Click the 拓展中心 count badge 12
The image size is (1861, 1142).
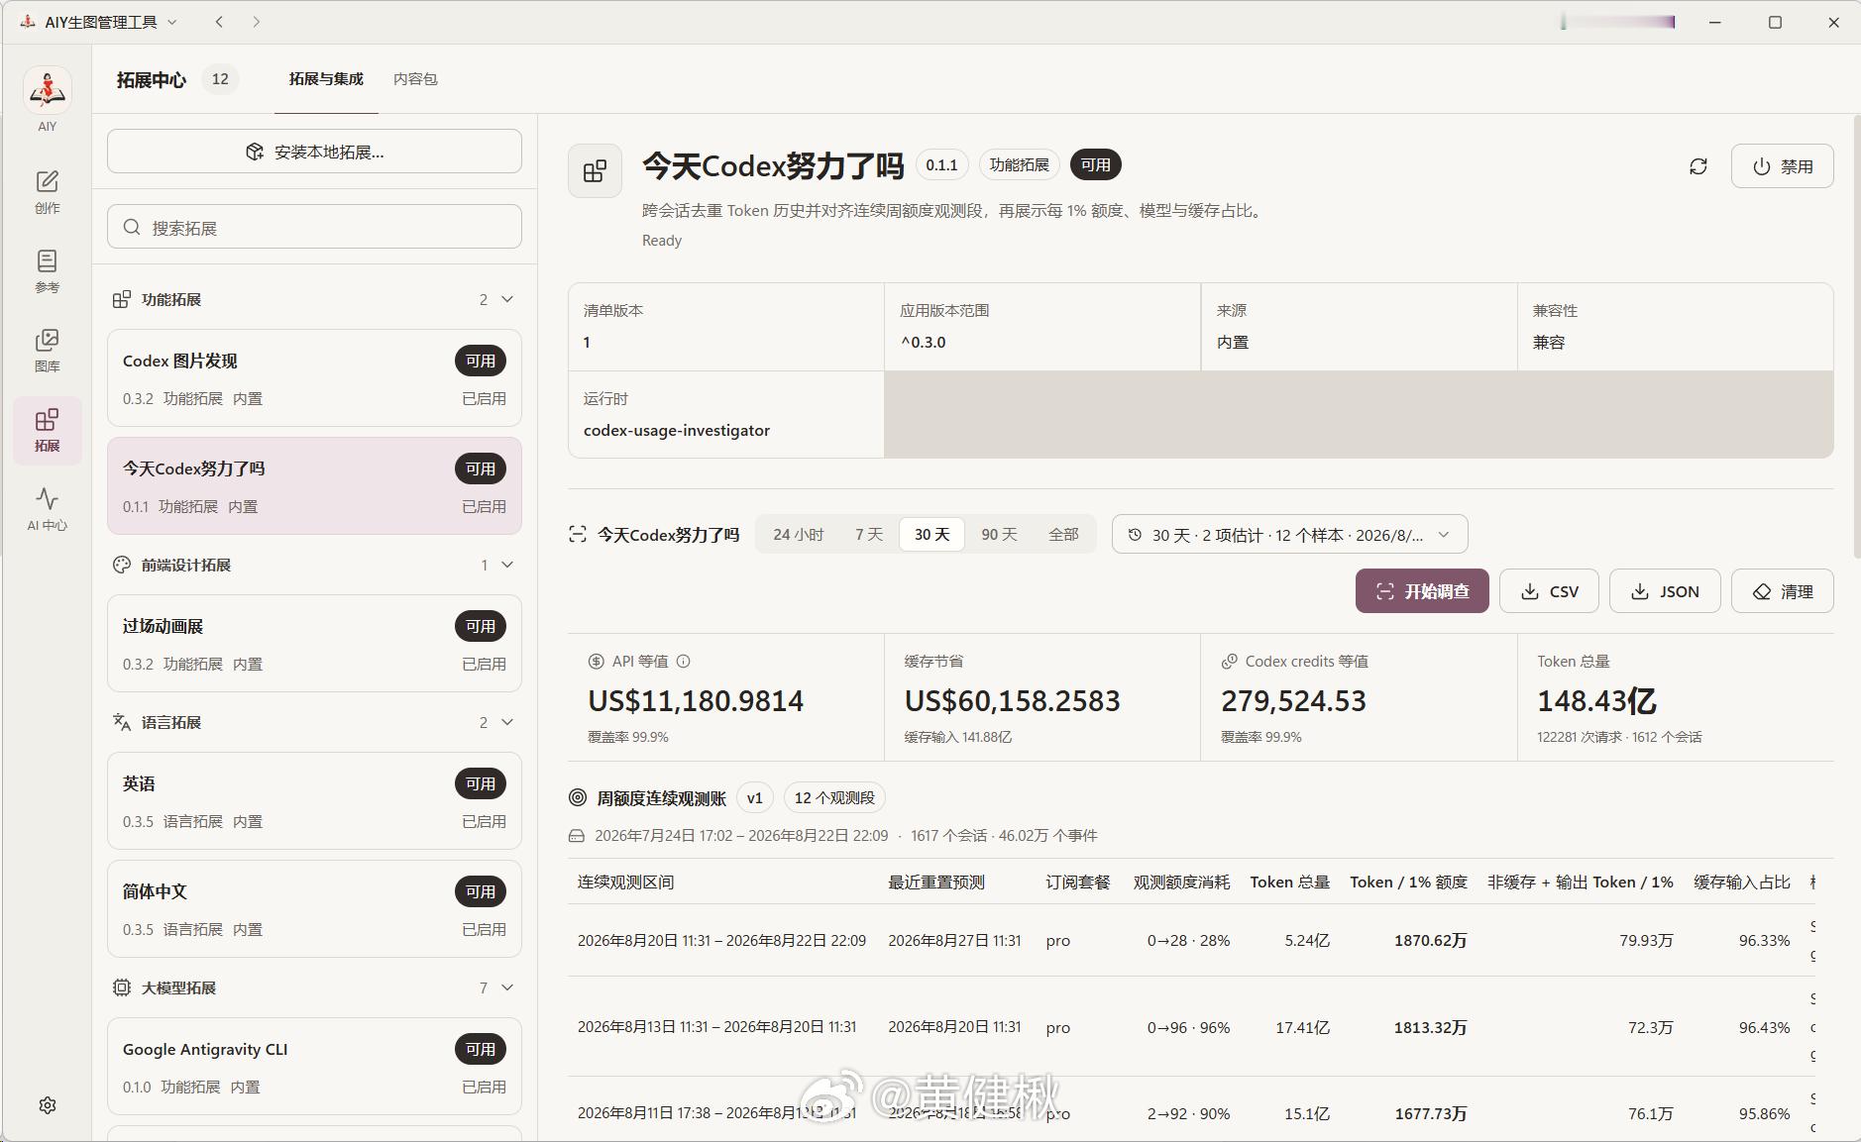point(220,79)
